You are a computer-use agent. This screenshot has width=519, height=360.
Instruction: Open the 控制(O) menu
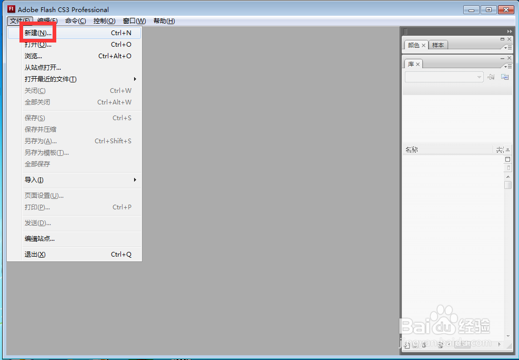(x=104, y=21)
